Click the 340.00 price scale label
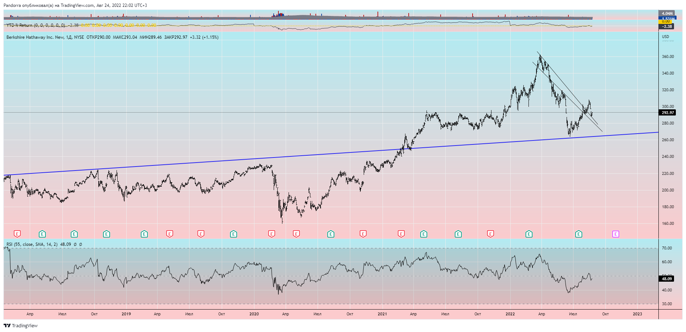Viewport: 686px width, 332px height. [x=668, y=73]
